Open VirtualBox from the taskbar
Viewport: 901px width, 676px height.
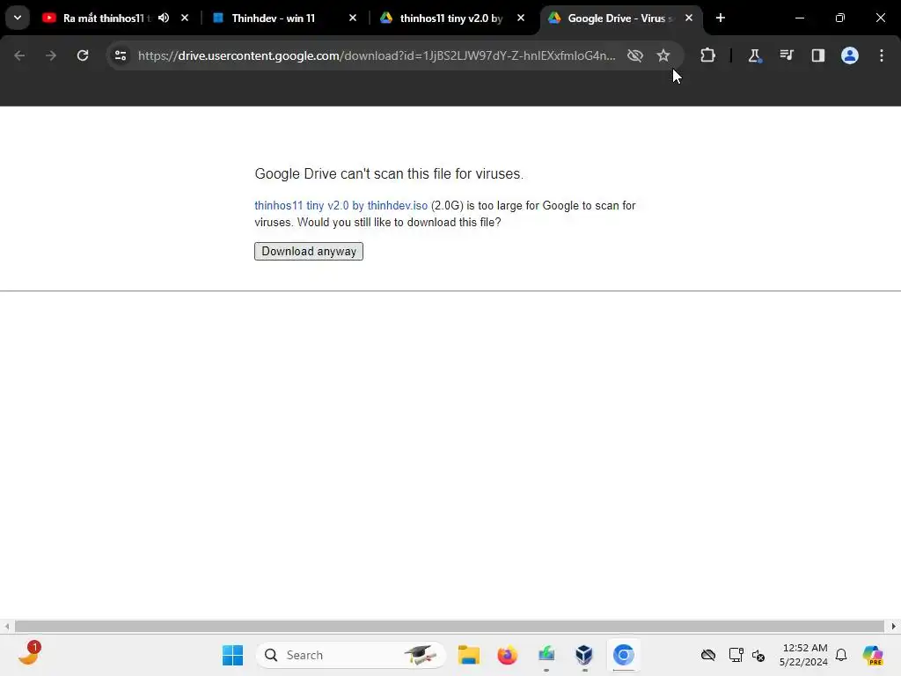tap(584, 655)
